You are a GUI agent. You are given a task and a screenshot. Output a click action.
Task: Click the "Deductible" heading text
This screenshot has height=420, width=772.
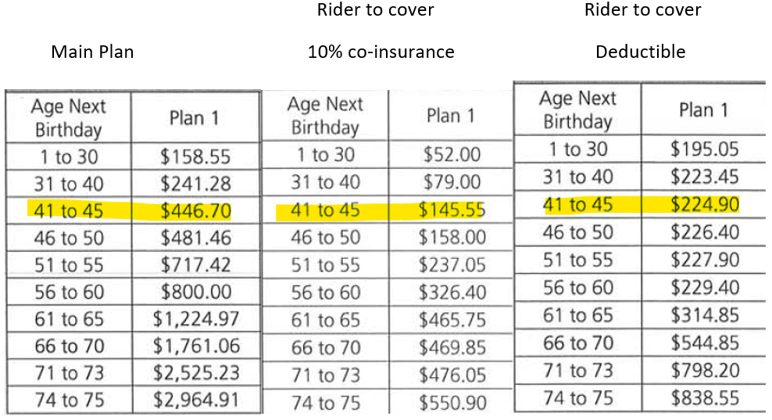640,52
